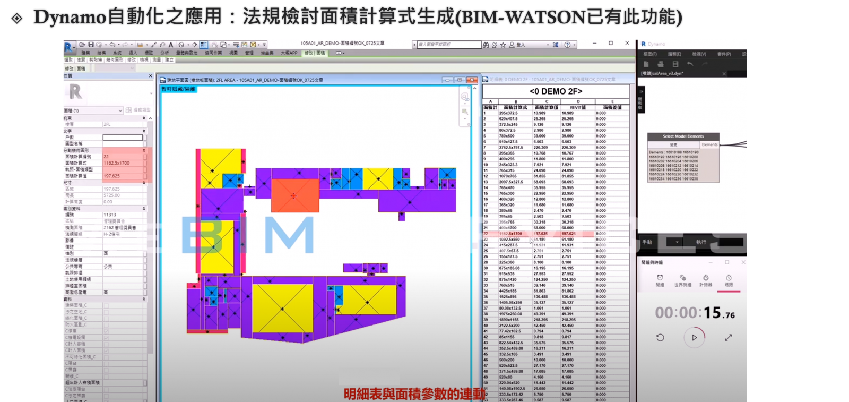
Task: Reset the stopwatch with the circular arrow
Action: pos(660,338)
